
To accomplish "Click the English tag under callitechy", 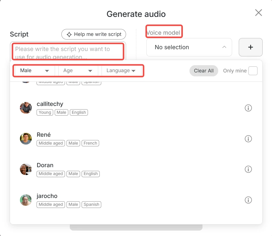I will (x=79, y=112).
